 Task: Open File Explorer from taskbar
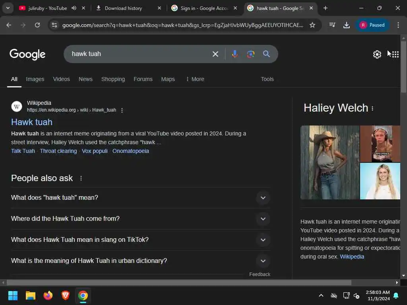pyautogui.click(x=30, y=295)
